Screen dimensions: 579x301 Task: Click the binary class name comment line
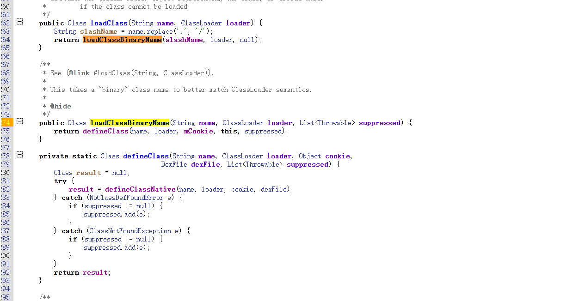pos(181,90)
